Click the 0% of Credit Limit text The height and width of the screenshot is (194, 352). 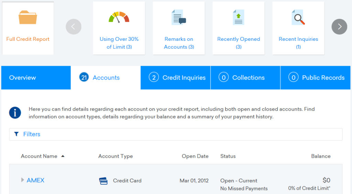[x=309, y=188]
